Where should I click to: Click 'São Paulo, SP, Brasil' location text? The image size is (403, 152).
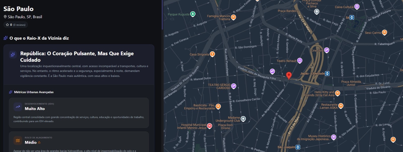point(25,17)
